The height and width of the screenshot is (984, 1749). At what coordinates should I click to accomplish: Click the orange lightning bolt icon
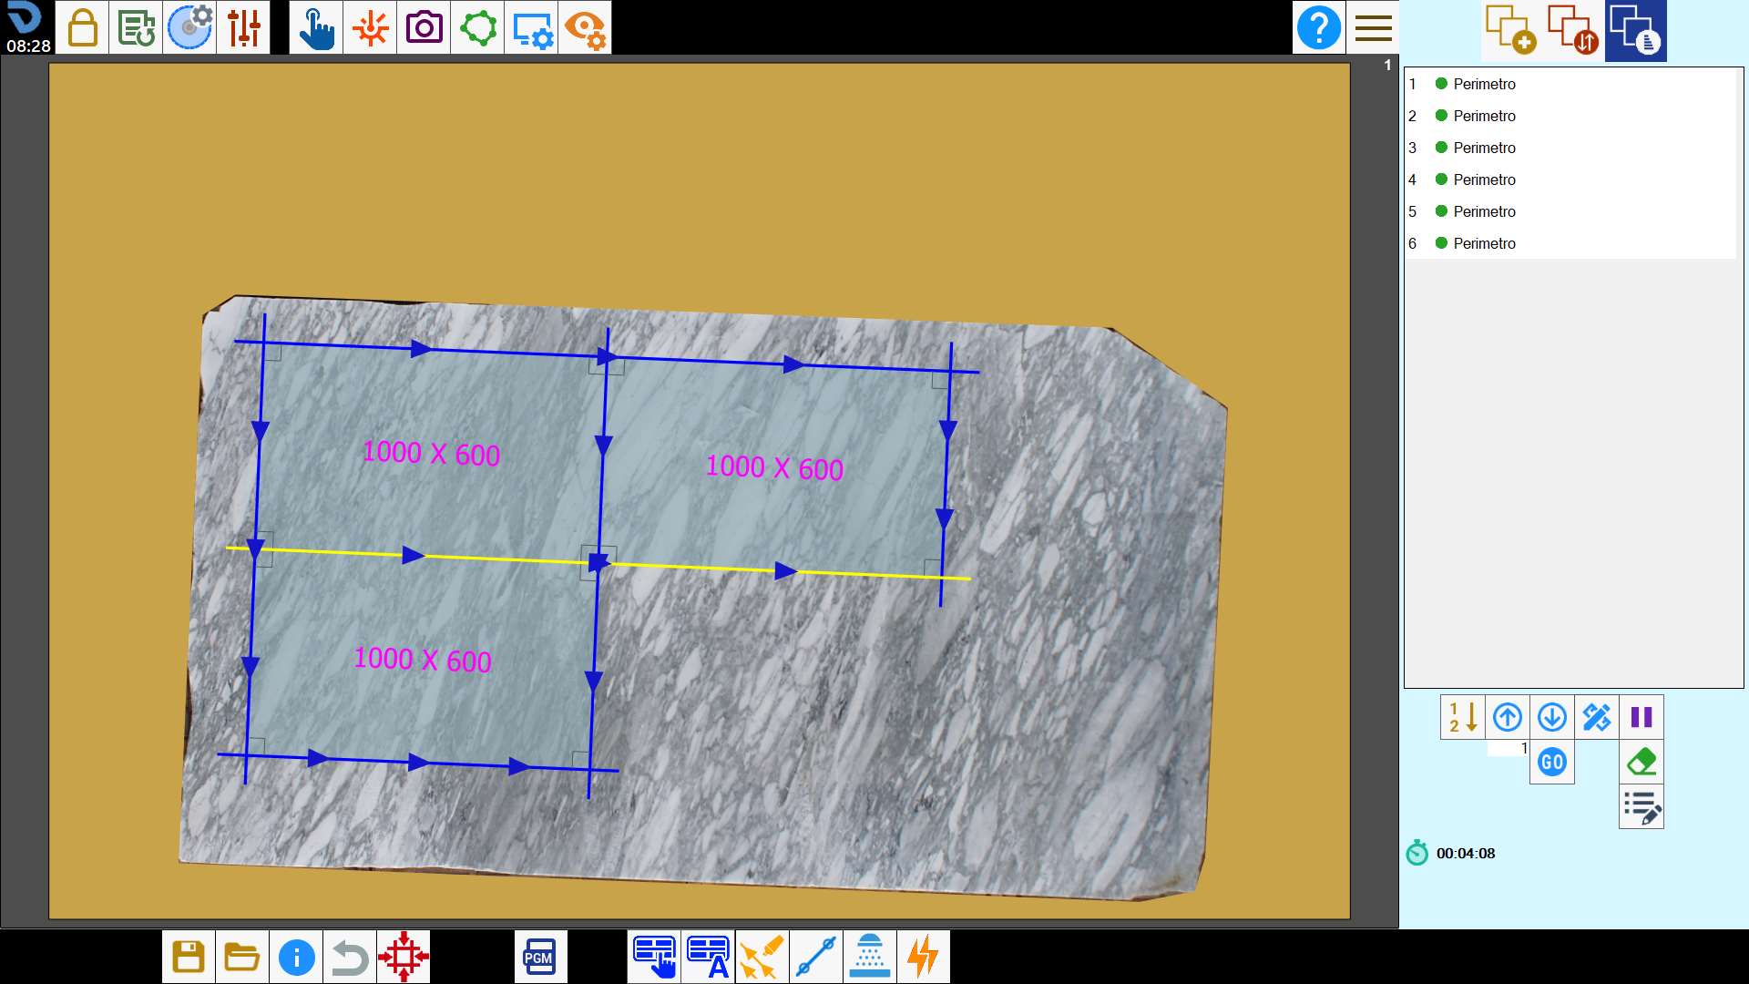(923, 957)
